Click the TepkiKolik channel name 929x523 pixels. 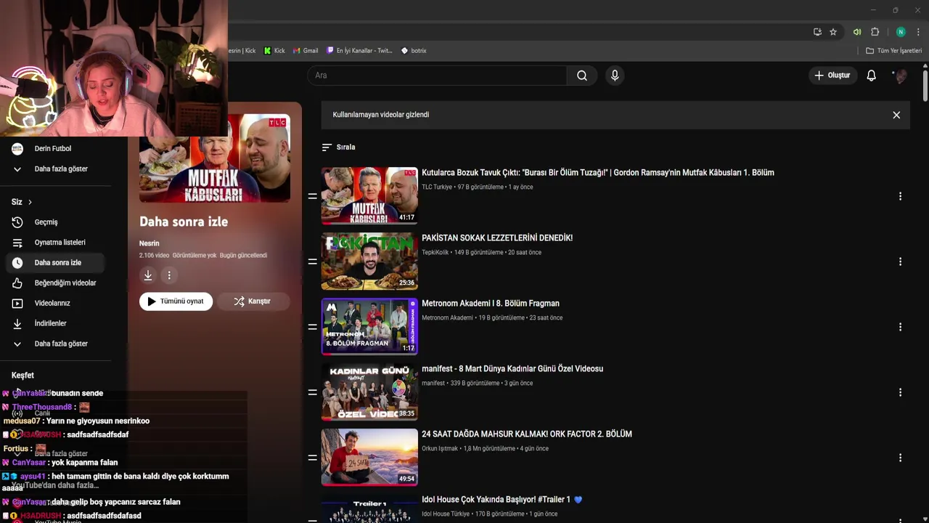click(x=435, y=253)
